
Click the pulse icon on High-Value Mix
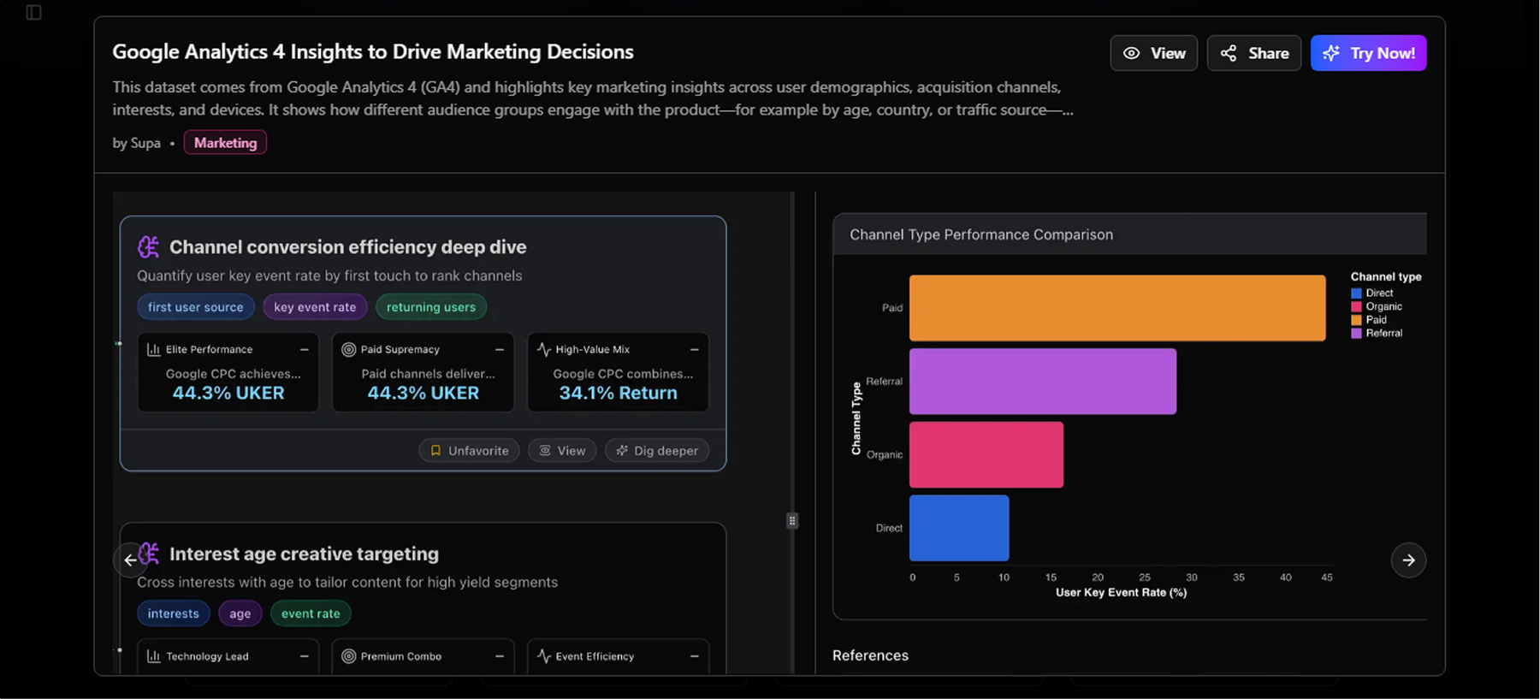[543, 349]
